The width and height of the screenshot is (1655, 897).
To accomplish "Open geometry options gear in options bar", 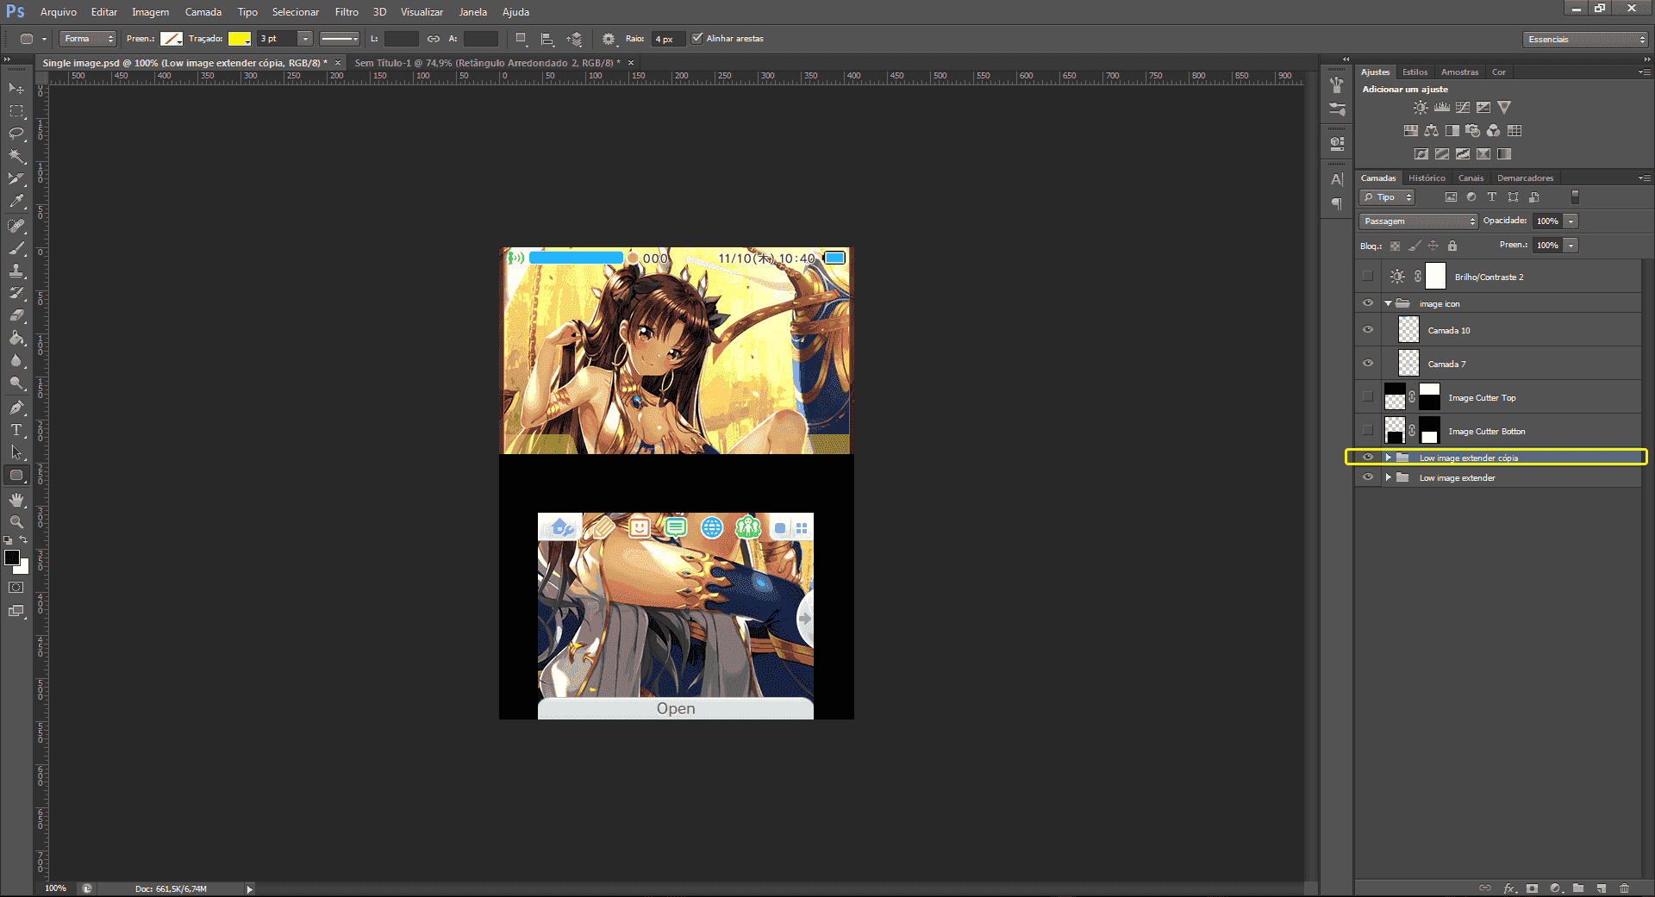I will (609, 39).
